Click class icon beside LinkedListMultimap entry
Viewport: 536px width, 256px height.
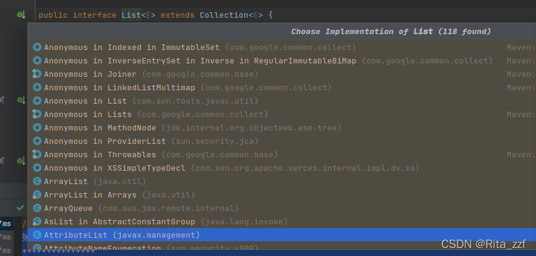point(37,87)
